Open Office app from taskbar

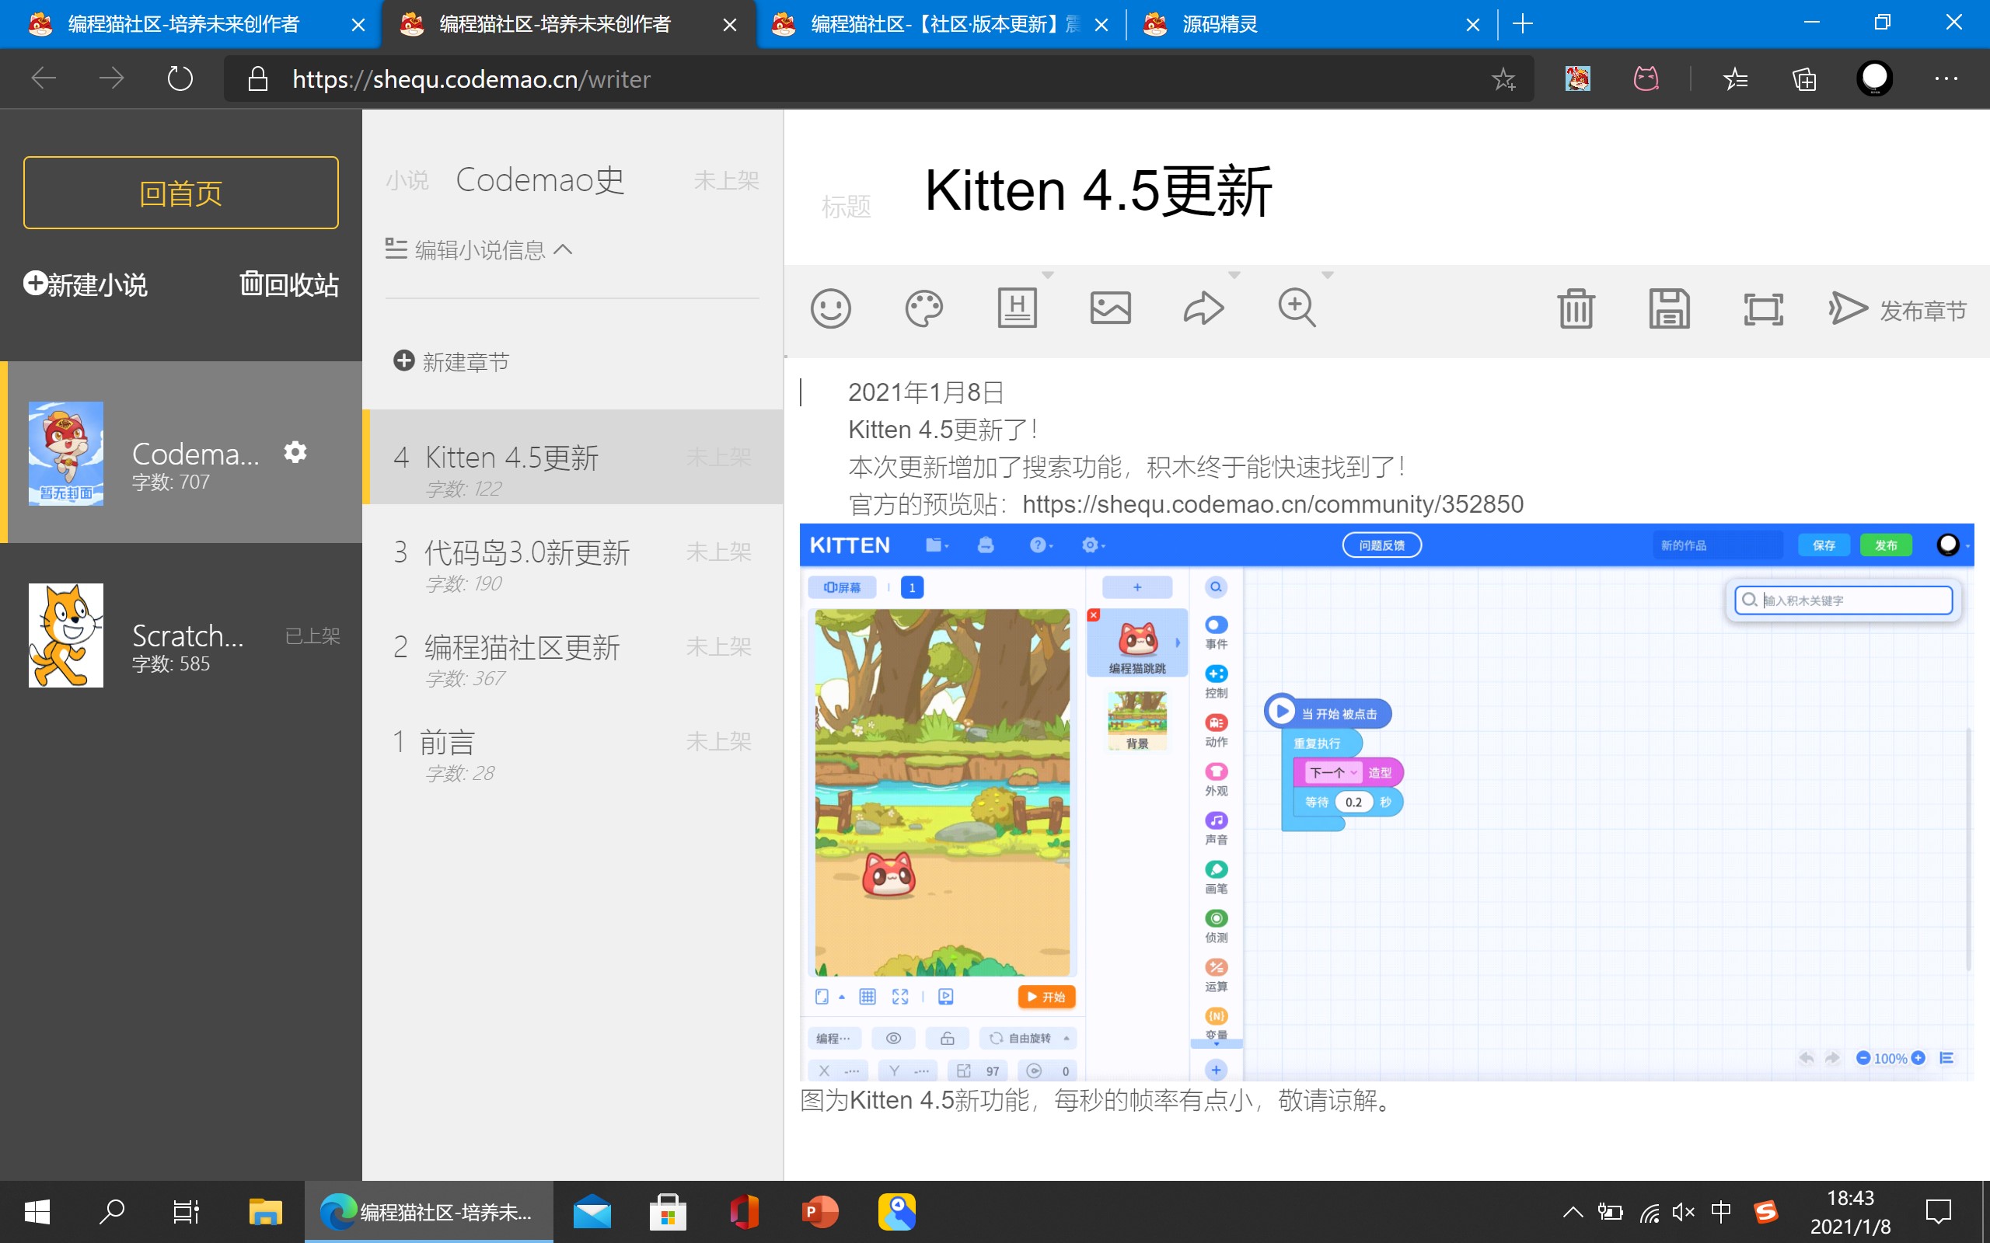744,1212
